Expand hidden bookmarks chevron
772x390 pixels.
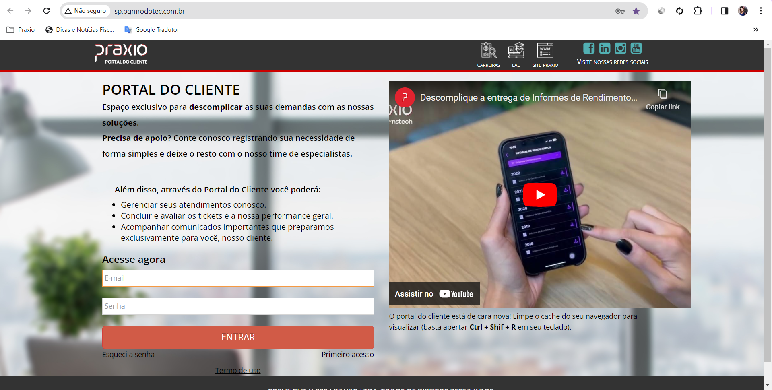point(755,30)
